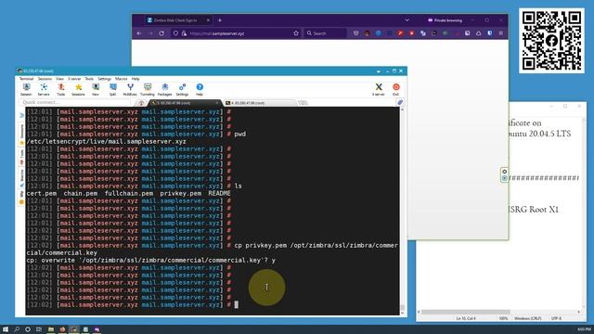Go forward in the Firefox window

tap(150, 33)
